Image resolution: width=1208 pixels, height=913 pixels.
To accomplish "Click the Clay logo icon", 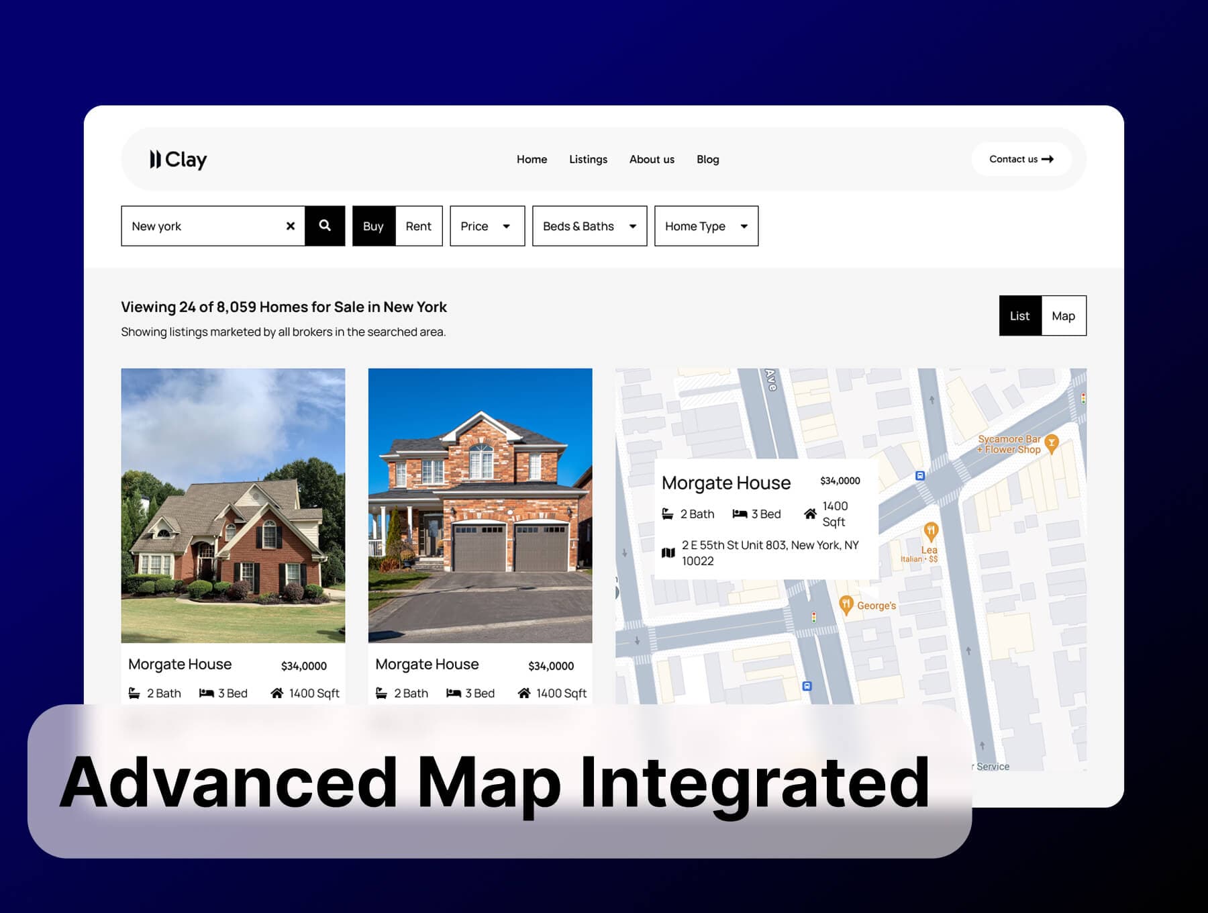I will coord(155,159).
